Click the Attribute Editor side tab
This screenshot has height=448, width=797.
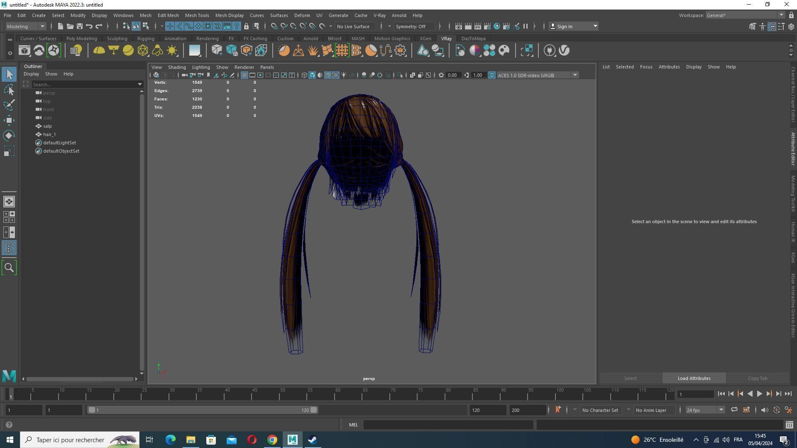pyautogui.click(x=792, y=149)
